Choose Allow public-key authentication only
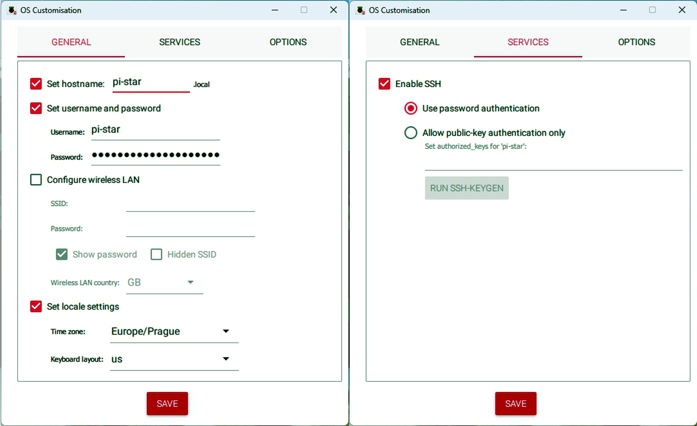 pos(411,133)
